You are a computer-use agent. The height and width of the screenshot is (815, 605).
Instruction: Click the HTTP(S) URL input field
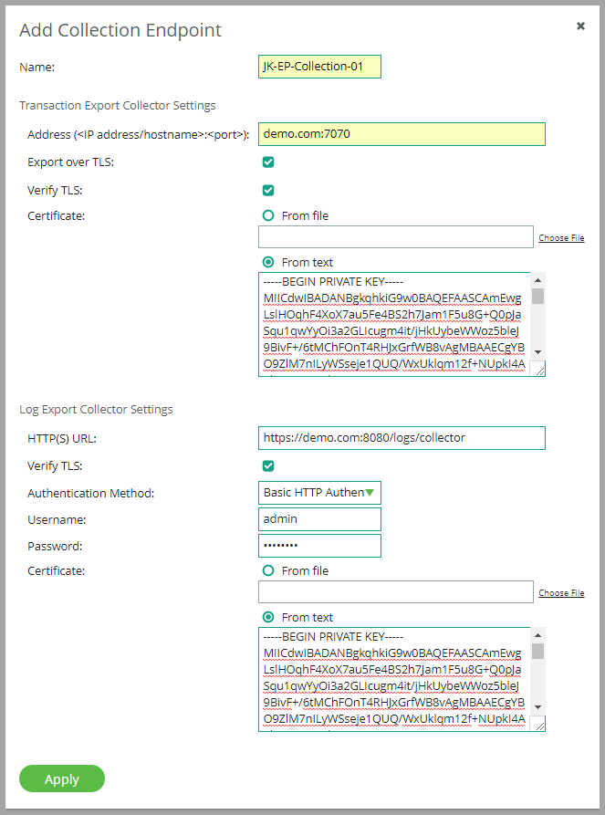[x=402, y=438]
